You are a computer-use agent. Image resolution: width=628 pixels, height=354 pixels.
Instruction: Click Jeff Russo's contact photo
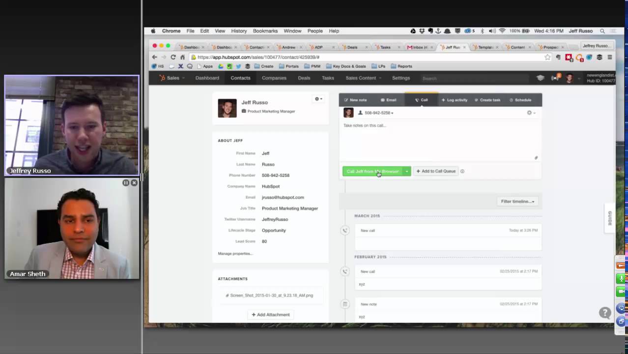(227, 108)
